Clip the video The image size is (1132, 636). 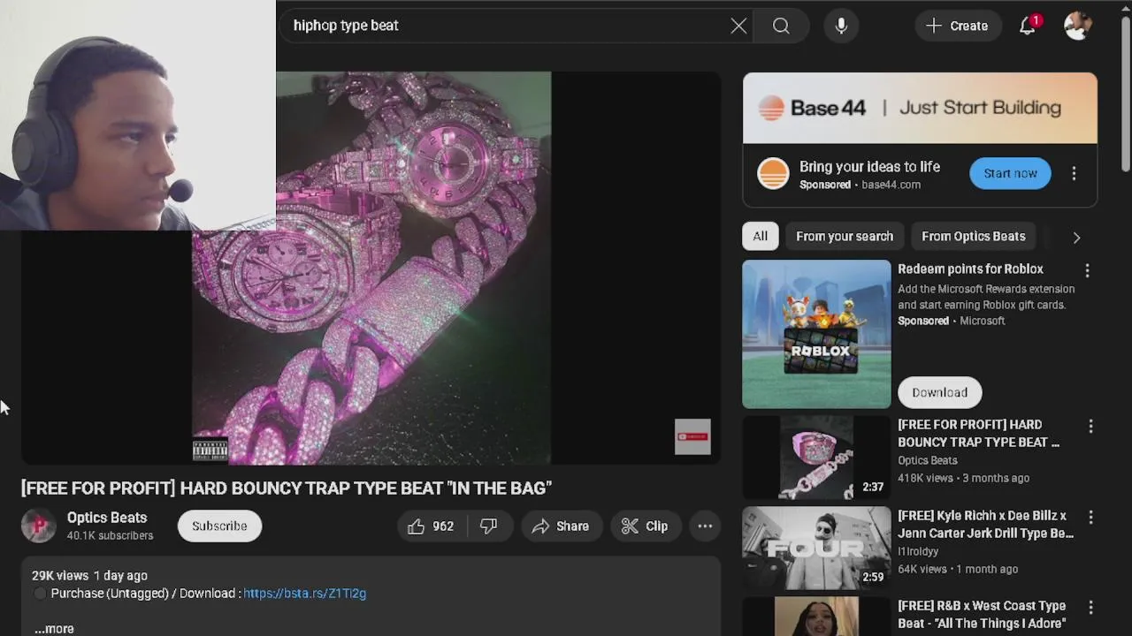pos(645,526)
